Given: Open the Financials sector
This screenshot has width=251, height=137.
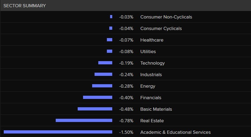Looking at the screenshot, I should (151, 98).
